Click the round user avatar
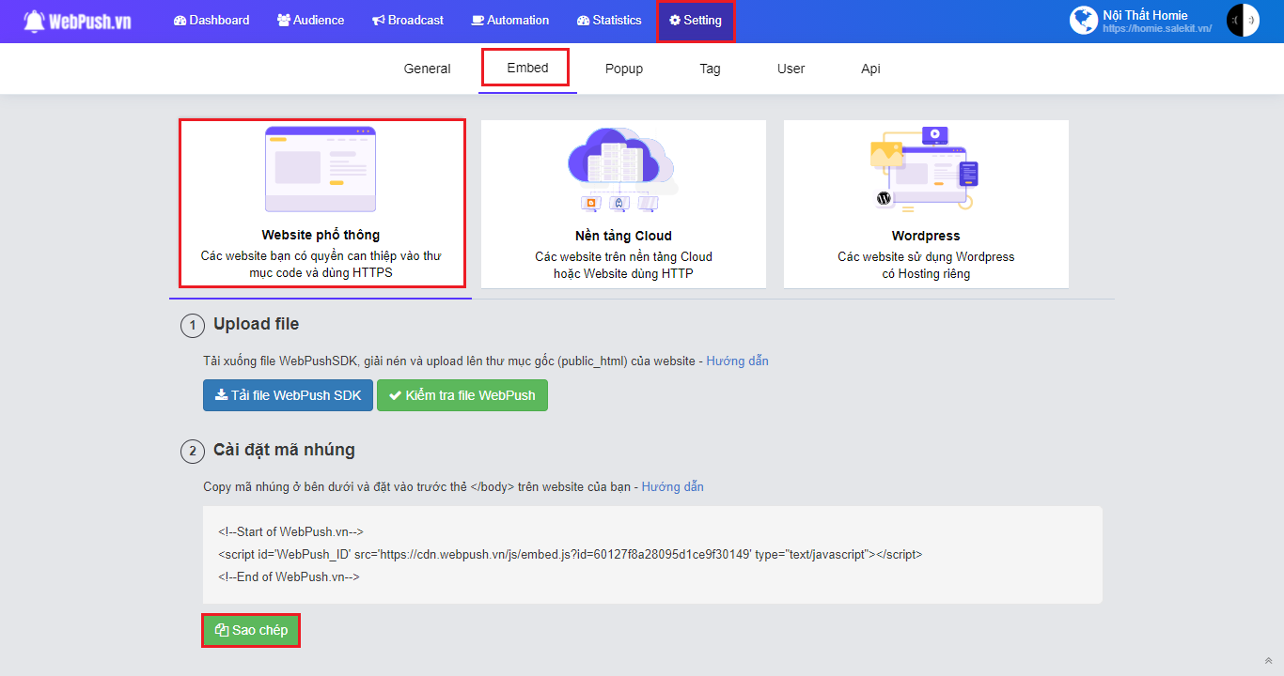Viewport: 1284px width, 676px height. tap(1243, 21)
